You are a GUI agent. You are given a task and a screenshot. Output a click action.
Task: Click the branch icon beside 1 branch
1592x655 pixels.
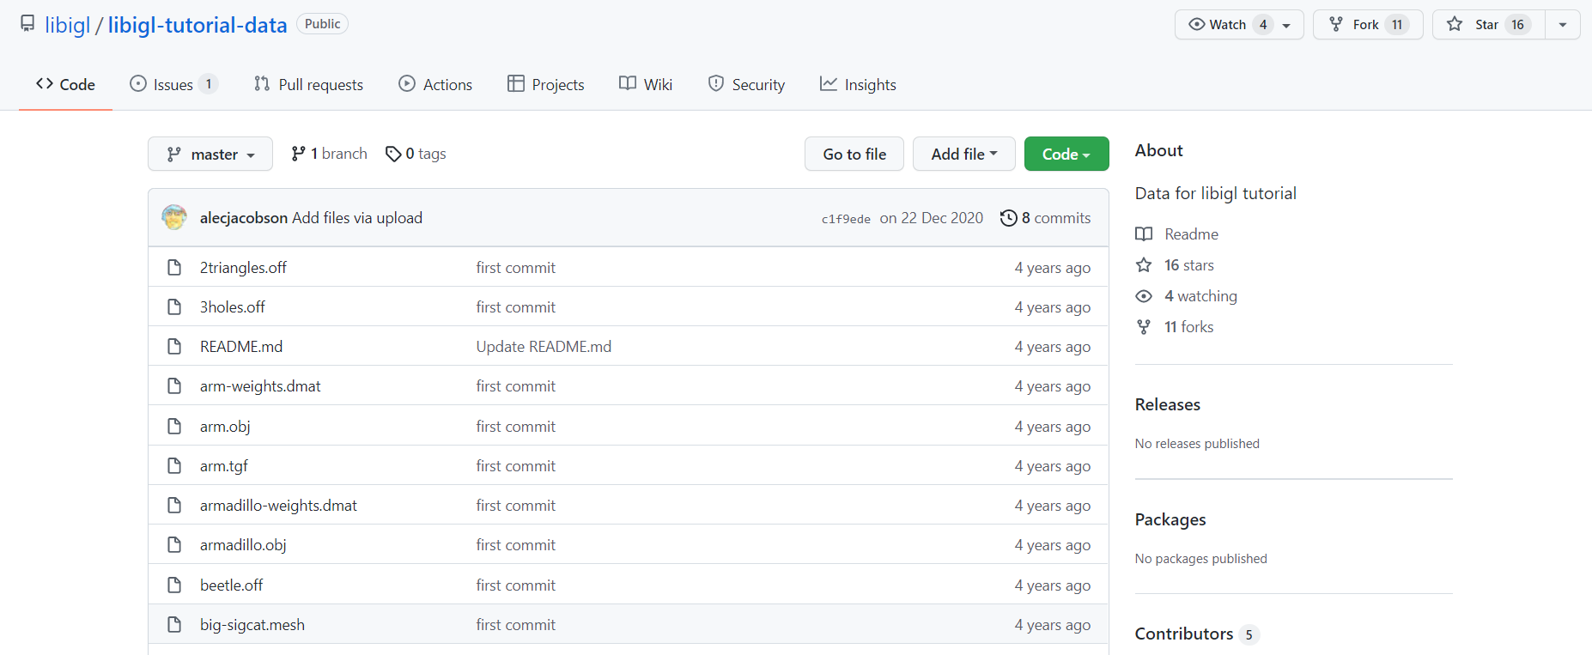coord(298,154)
